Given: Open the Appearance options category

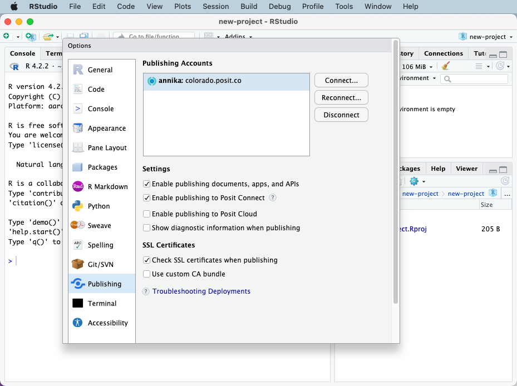Looking at the screenshot, I should tap(102, 128).
